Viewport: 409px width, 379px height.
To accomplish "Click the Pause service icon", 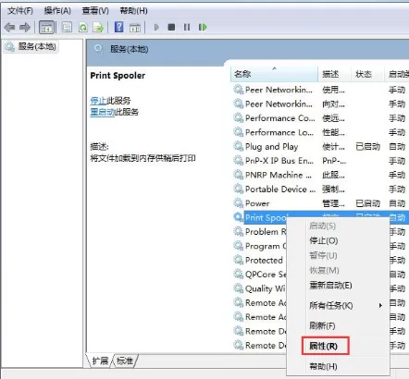I will point(187,27).
